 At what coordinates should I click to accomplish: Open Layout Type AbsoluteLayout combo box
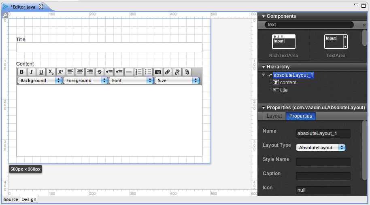321,148
